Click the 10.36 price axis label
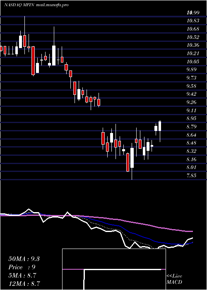This screenshot has width=207, height=290. point(193,45)
